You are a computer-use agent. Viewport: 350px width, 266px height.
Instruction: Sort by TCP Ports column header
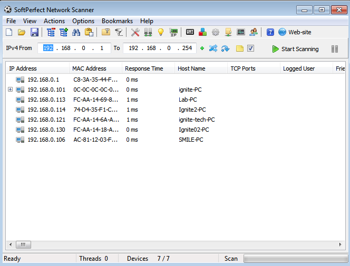pyautogui.click(x=254, y=68)
